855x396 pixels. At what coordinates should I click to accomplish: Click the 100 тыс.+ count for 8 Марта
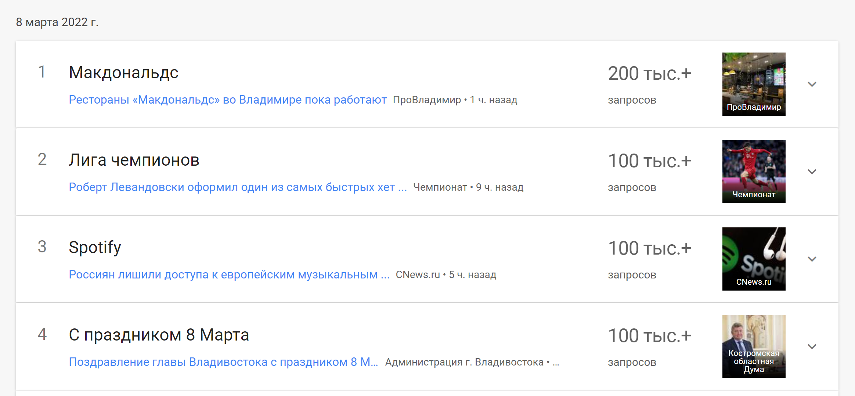pos(650,336)
